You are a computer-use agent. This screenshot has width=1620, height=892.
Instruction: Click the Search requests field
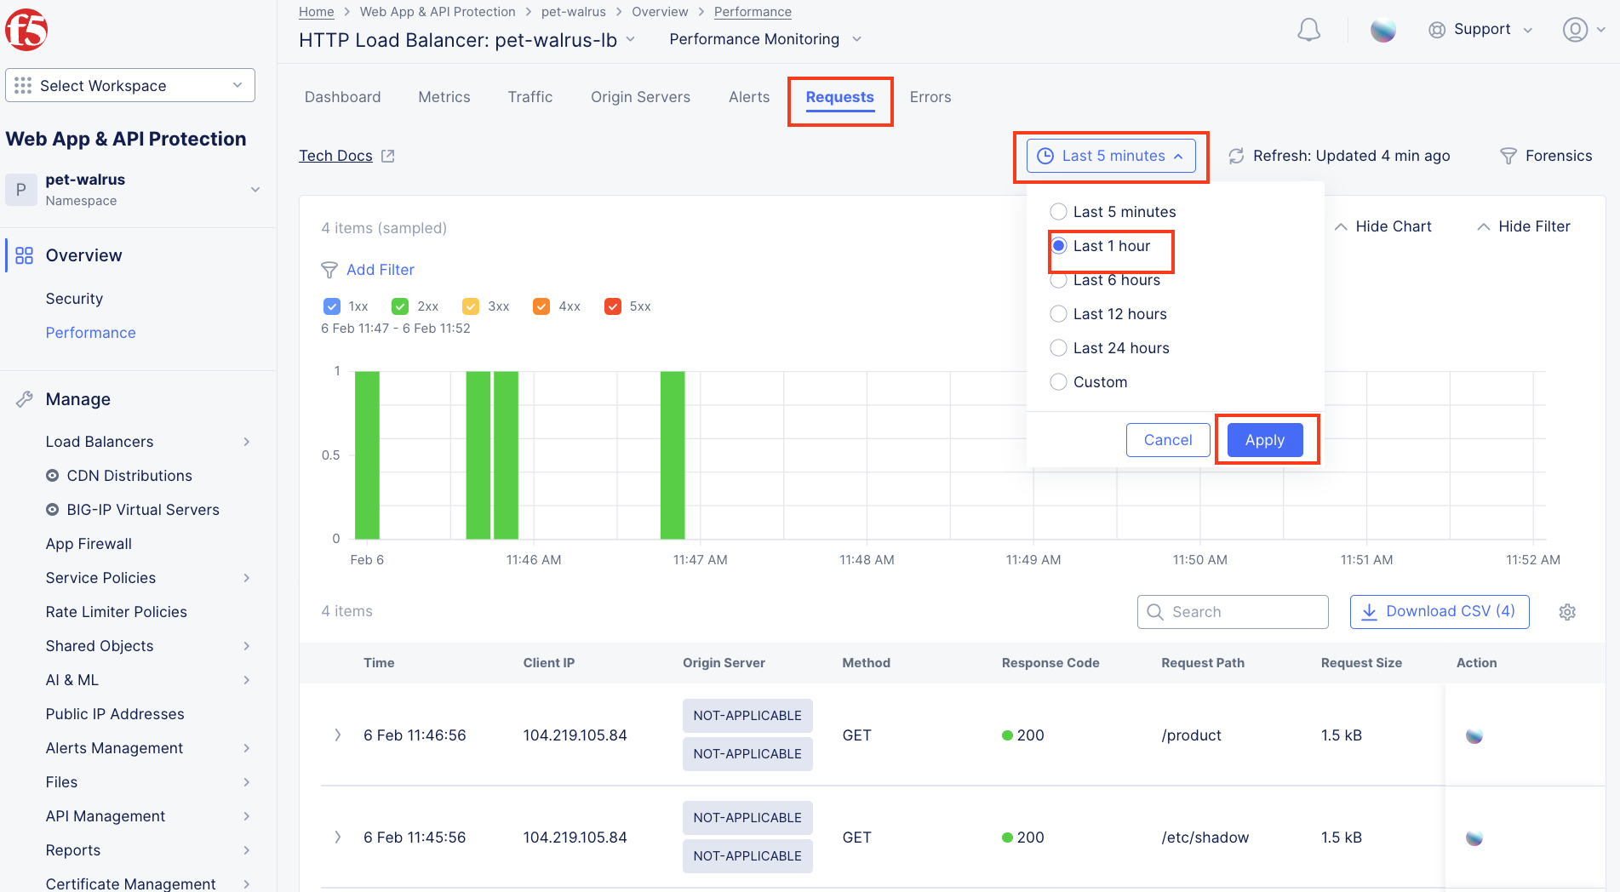click(x=1233, y=612)
